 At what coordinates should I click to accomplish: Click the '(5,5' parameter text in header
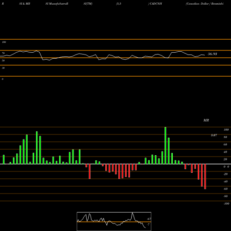(x=119, y=4)
